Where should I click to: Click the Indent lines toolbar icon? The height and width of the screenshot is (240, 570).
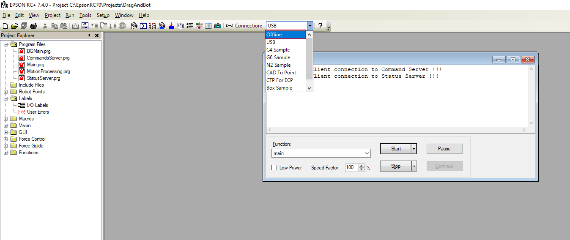pos(94,26)
